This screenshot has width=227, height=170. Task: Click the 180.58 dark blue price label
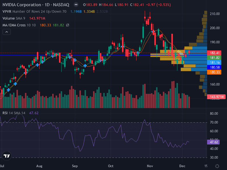coord(215,67)
